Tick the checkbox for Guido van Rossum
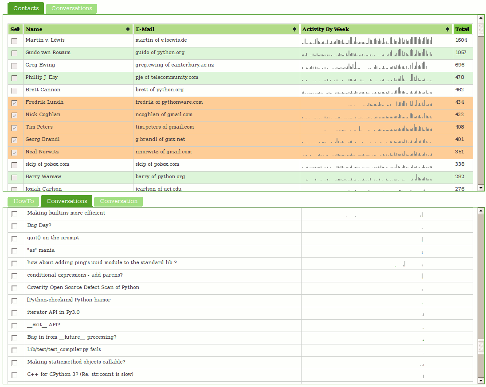Screen dimensions: 486x387 pyautogui.click(x=14, y=53)
